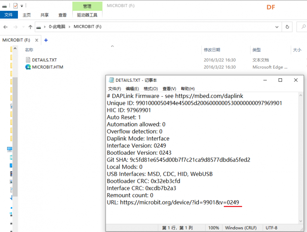Click the 文本文档 type cell
Viewport: 307px width, 232px height.
point(261,60)
